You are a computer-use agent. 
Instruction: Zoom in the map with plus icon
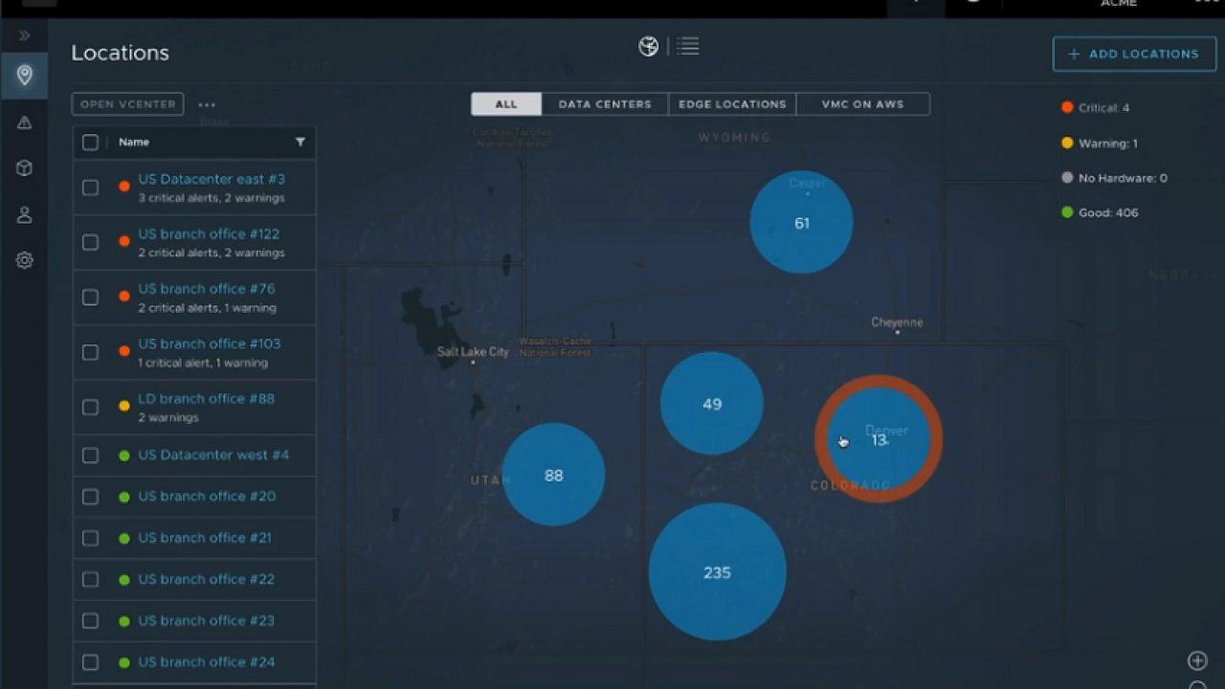pos(1197,660)
